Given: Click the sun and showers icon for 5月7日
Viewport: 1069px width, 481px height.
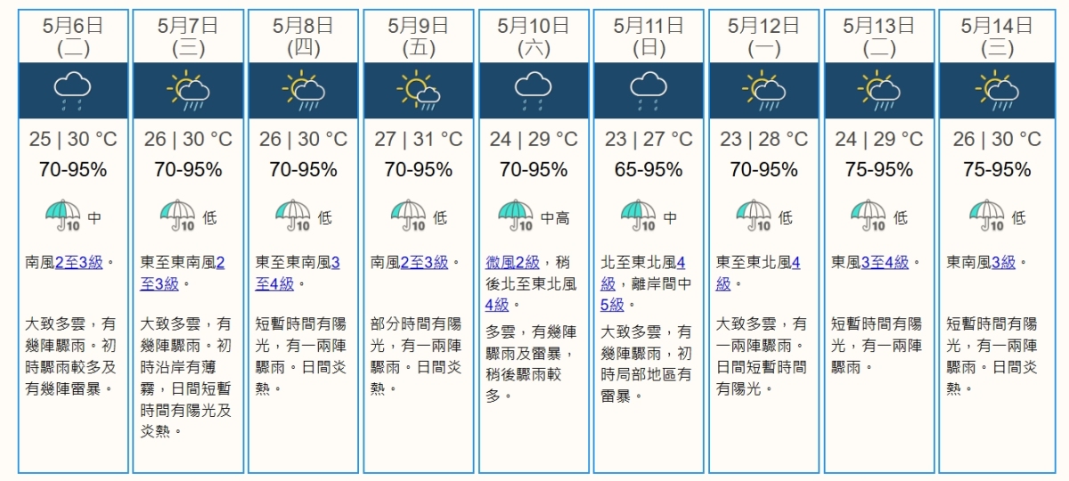Looking at the screenshot, I should coord(188,91).
